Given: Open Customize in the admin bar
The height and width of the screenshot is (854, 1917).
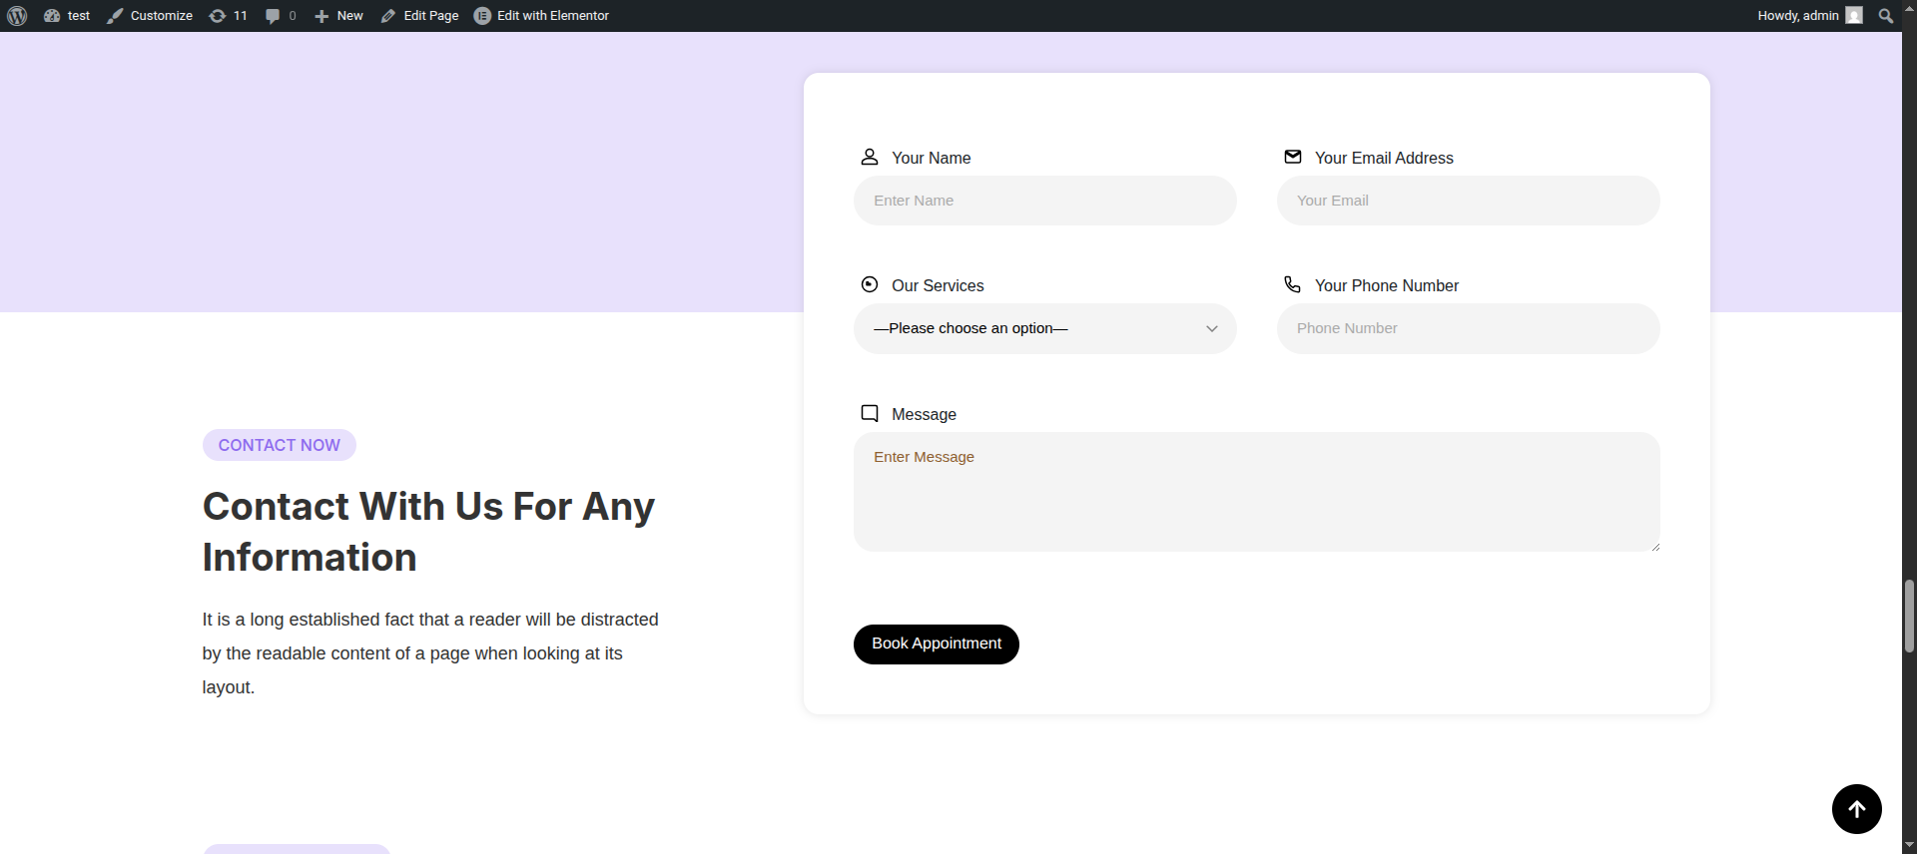Looking at the screenshot, I should 150,16.
